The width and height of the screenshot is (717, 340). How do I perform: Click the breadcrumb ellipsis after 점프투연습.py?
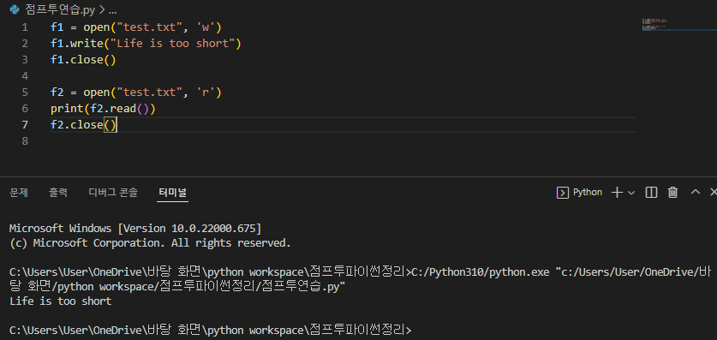pos(112,10)
